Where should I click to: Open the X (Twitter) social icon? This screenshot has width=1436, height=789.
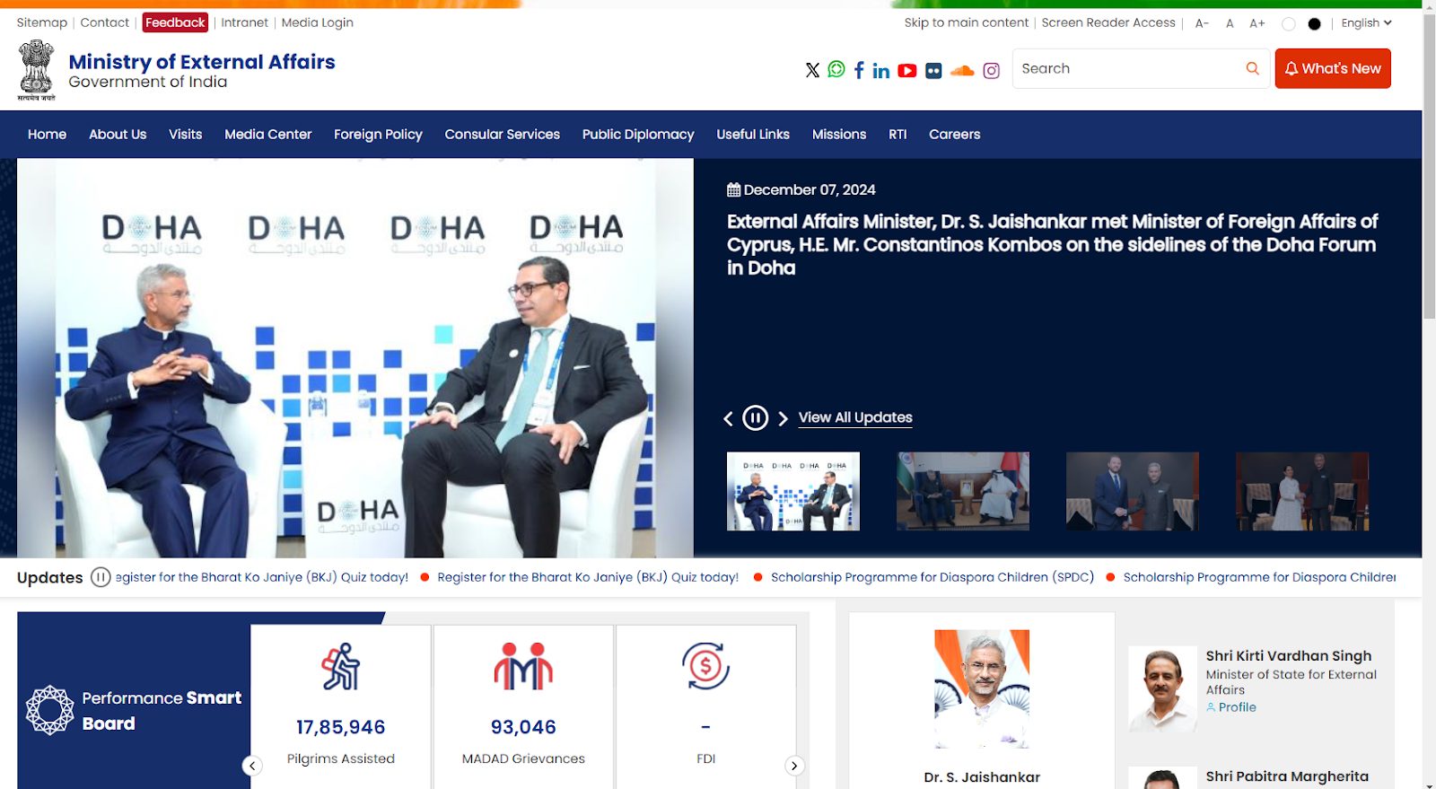point(812,70)
